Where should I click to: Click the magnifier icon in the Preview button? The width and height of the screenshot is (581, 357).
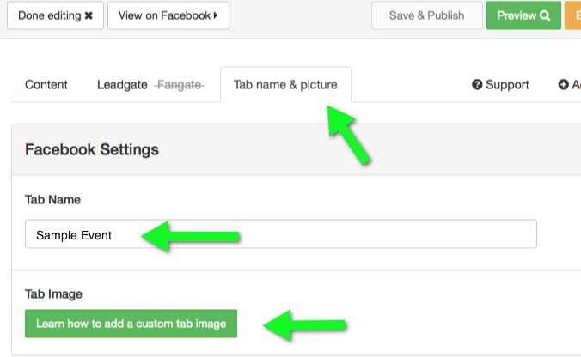click(545, 15)
